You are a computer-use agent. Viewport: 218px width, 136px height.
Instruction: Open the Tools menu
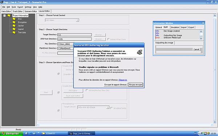pos(14,7)
